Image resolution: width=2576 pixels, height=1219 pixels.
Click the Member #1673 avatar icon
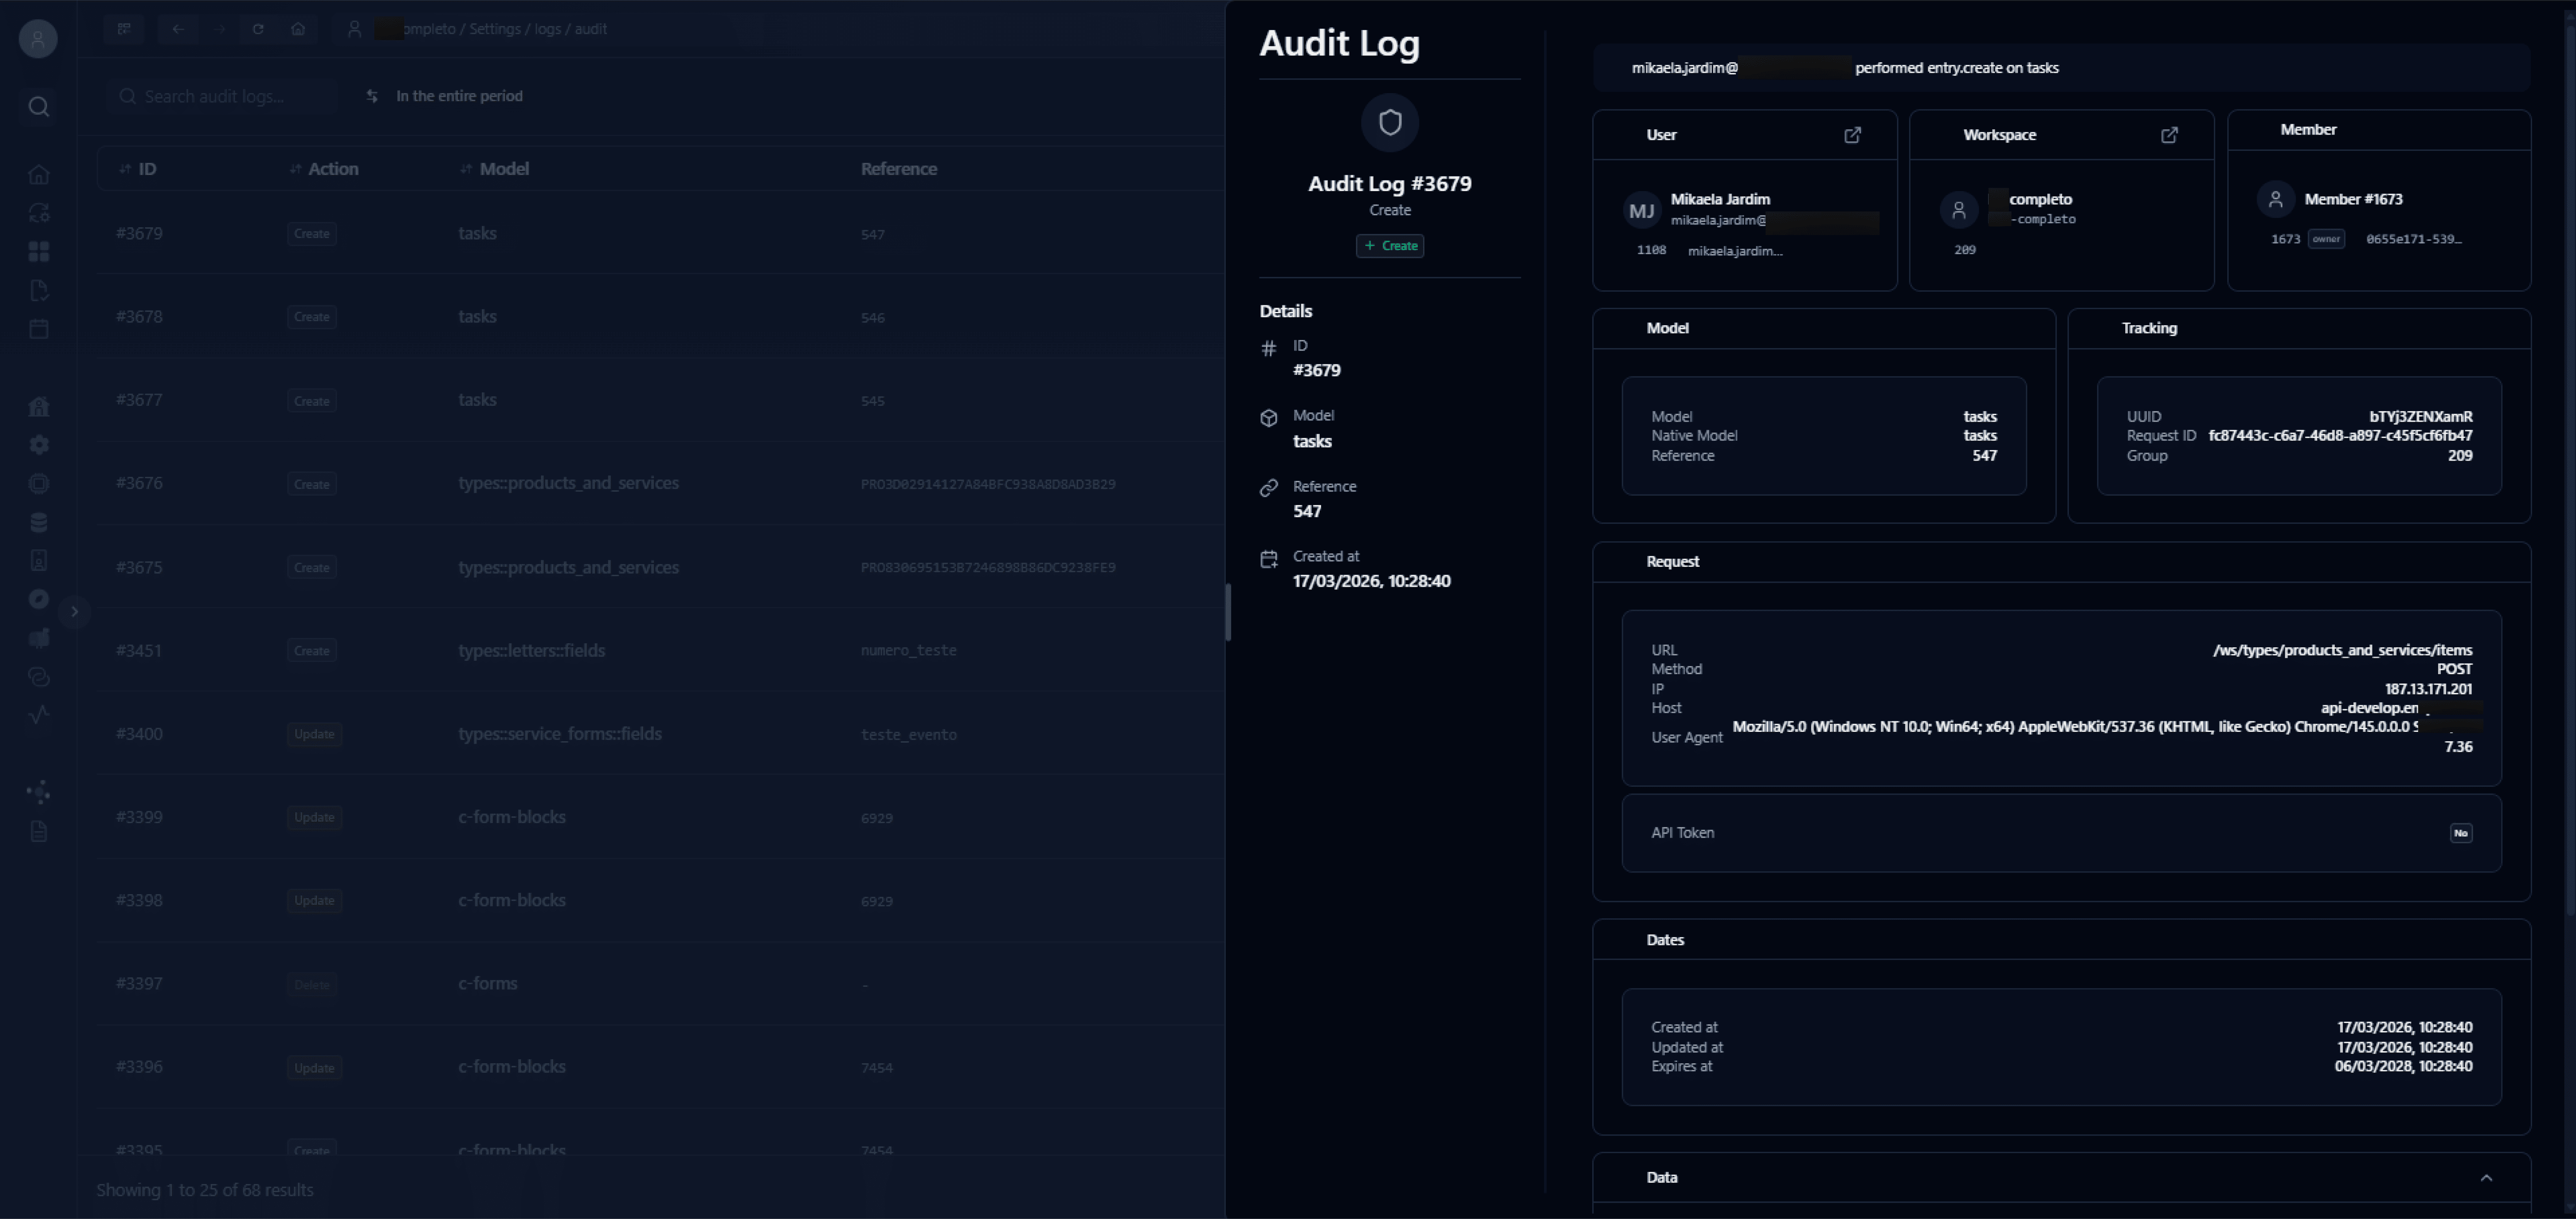click(x=2276, y=200)
